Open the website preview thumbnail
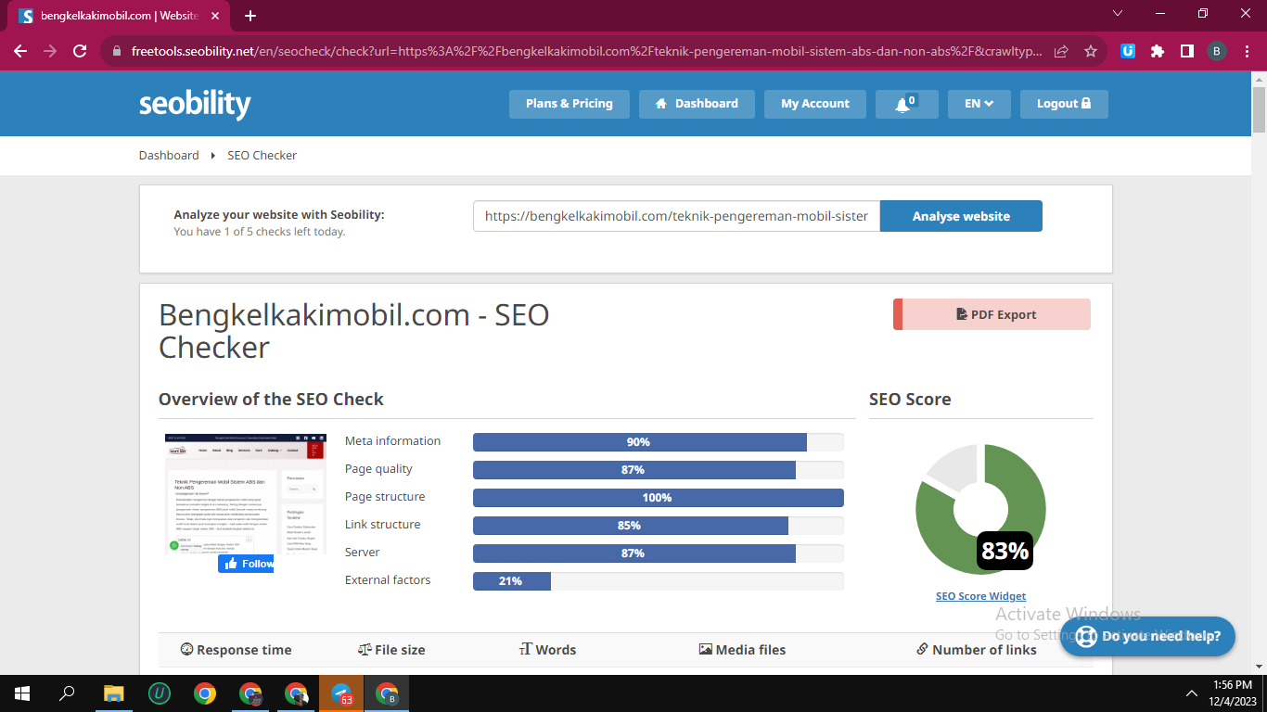 tap(246, 494)
